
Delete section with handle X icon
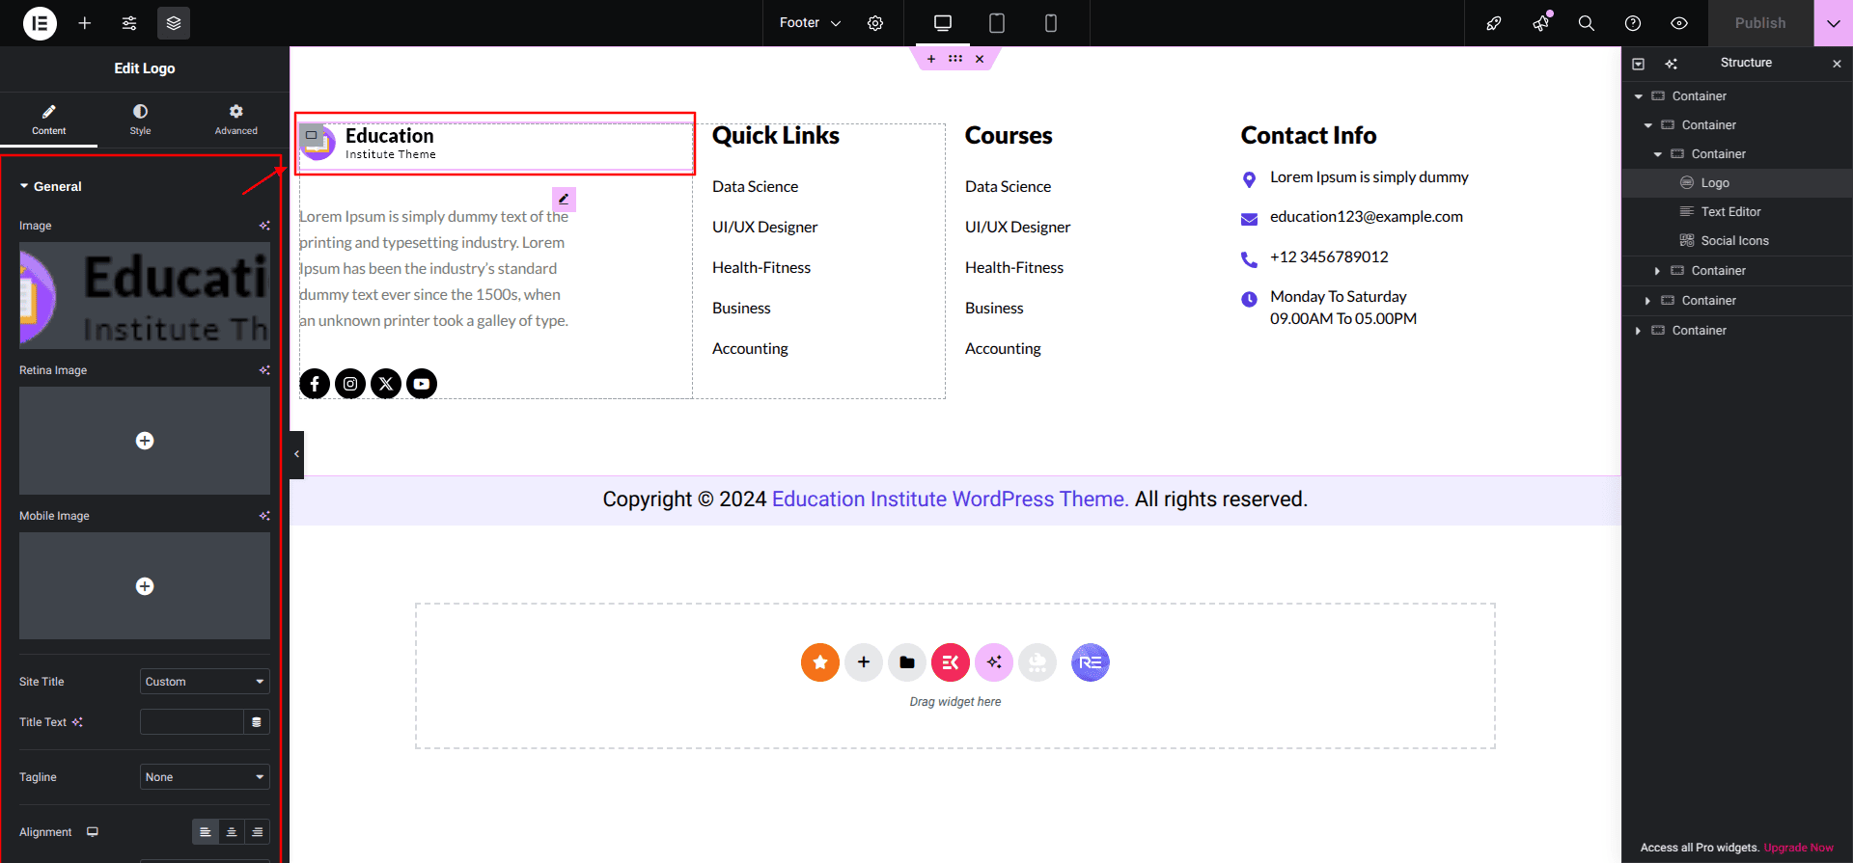[x=980, y=59]
